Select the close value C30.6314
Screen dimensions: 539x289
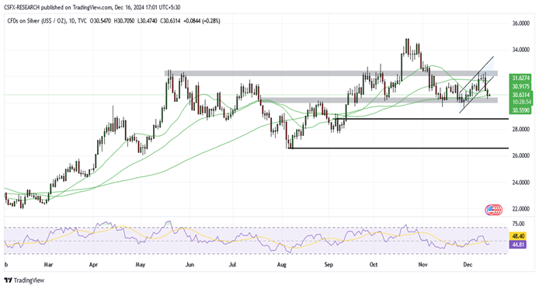point(171,21)
